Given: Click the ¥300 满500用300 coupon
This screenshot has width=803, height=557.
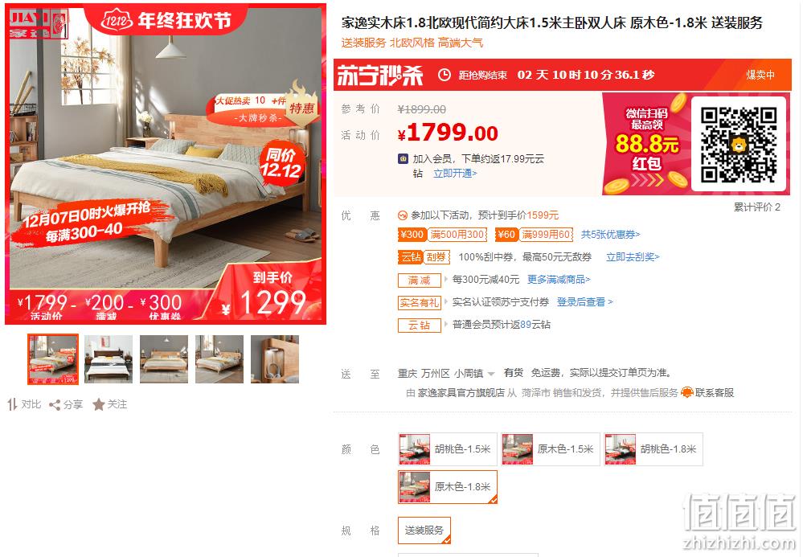Looking at the screenshot, I should coord(442,235).
